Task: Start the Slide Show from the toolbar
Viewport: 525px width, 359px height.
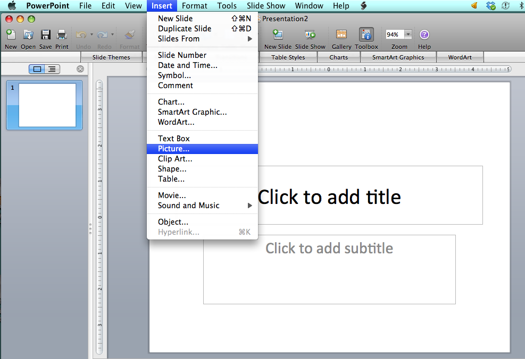Action: coord(310,35)
